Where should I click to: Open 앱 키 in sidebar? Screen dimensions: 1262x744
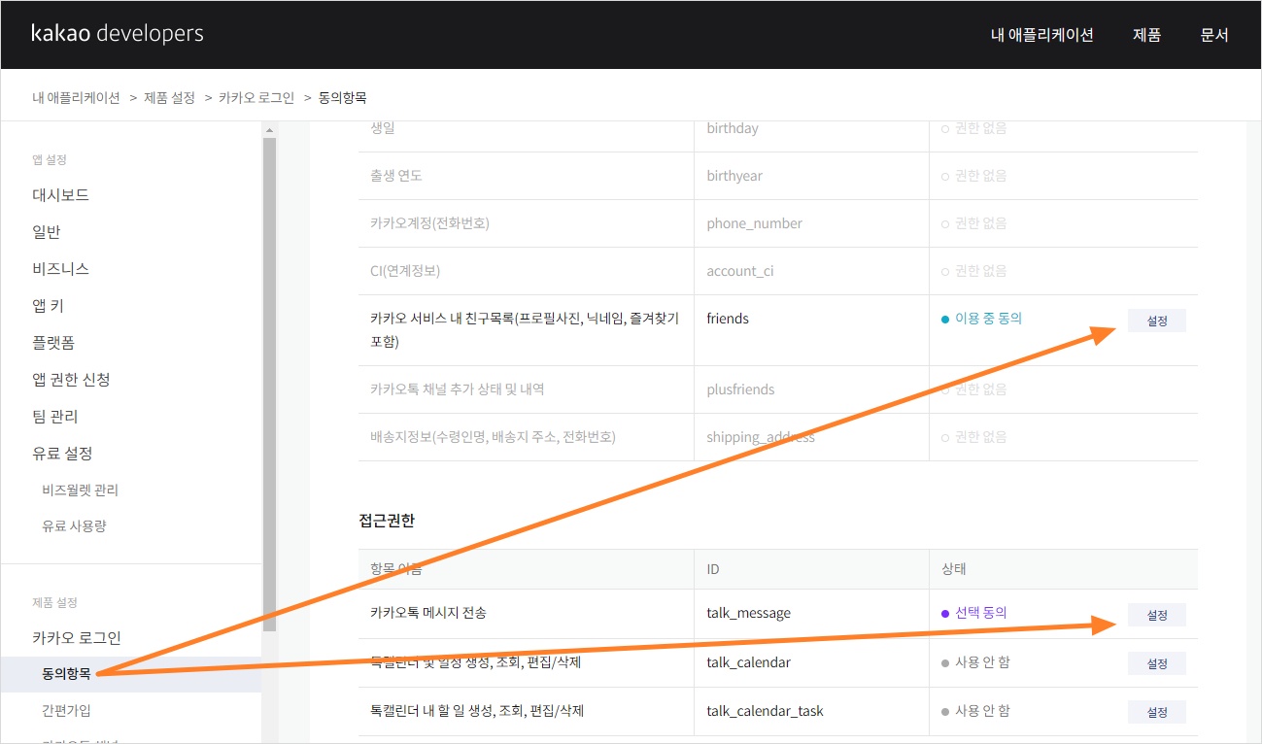coord(48,306)
